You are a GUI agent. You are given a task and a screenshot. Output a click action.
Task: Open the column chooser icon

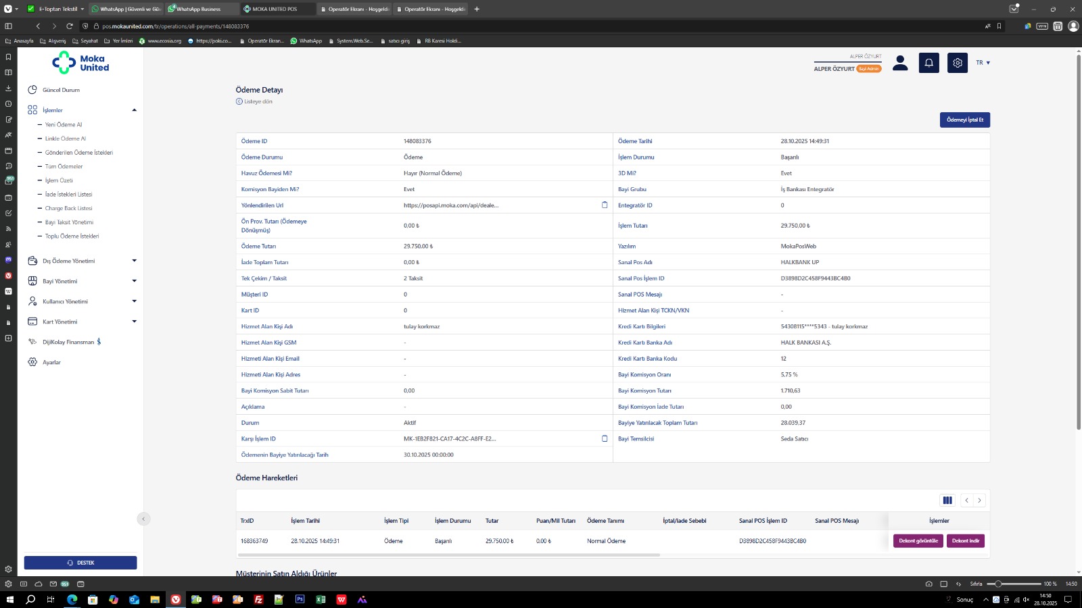pyautogui.click(x=947, y=501)
